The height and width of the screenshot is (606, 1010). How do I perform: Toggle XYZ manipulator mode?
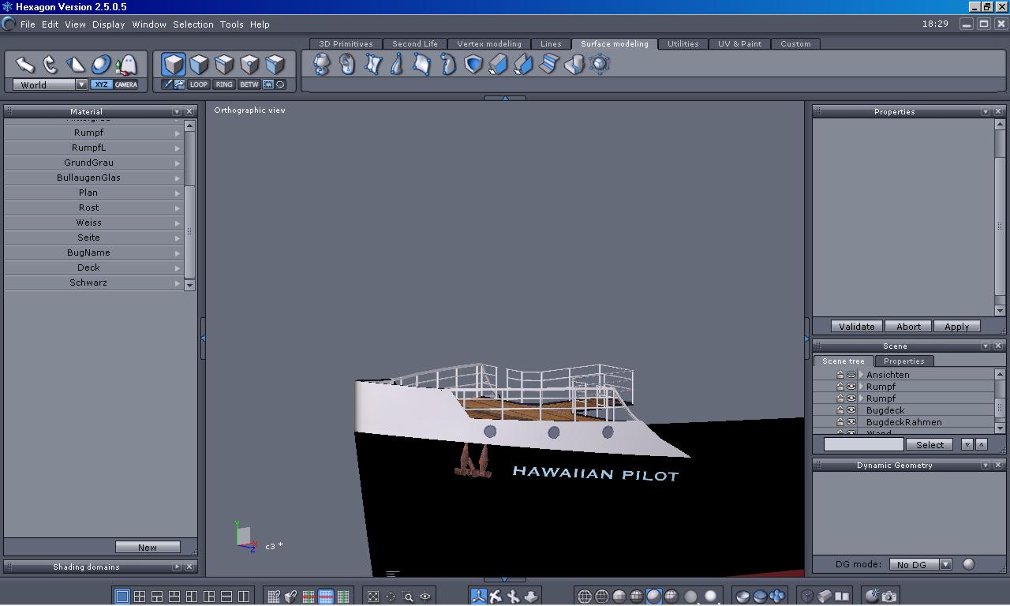click(101, 84)
